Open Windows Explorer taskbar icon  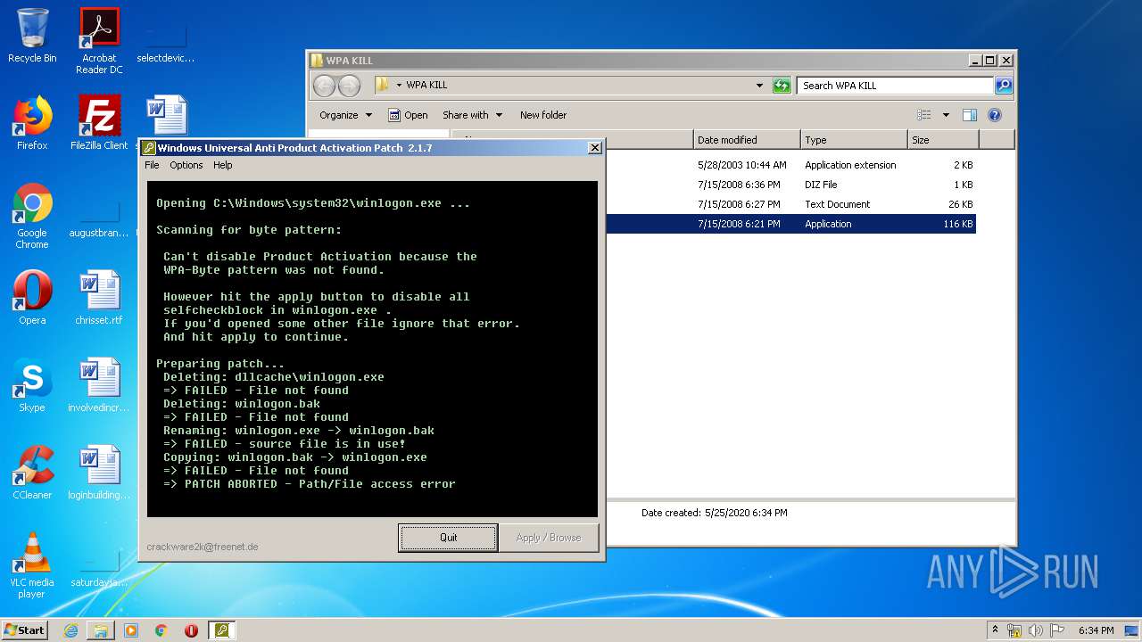tap(101, 630)
